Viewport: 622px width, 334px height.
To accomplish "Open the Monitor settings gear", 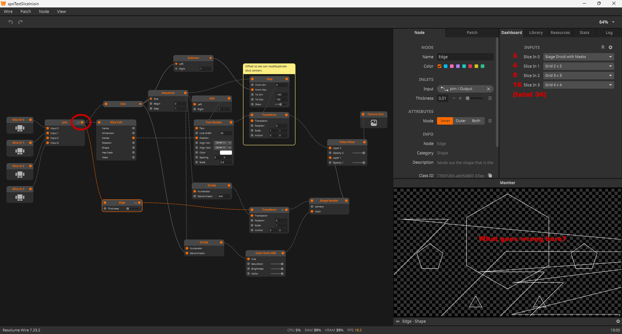I will 618,321.
